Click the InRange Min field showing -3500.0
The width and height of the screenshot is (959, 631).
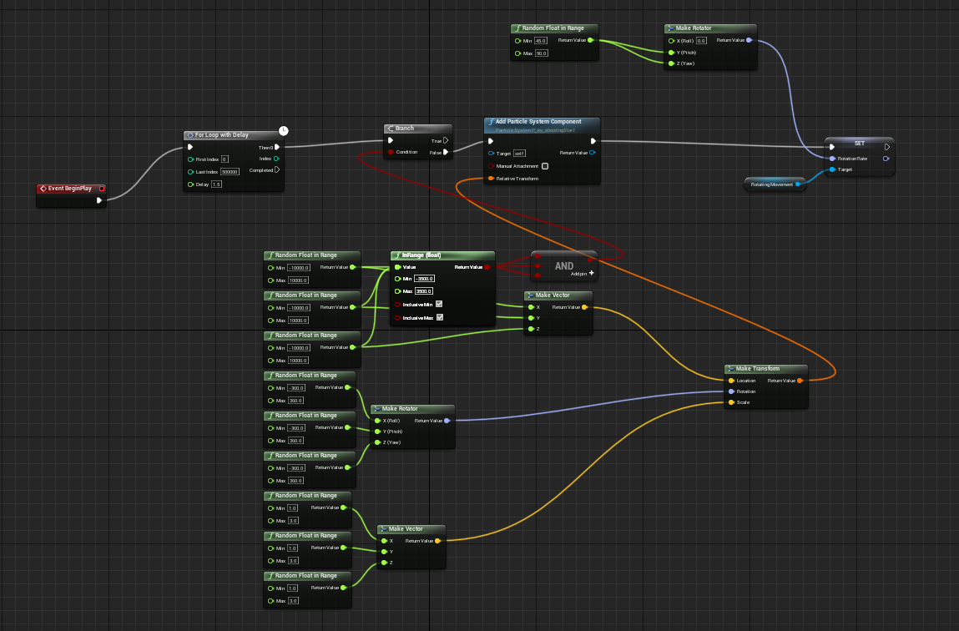(424, 279)
